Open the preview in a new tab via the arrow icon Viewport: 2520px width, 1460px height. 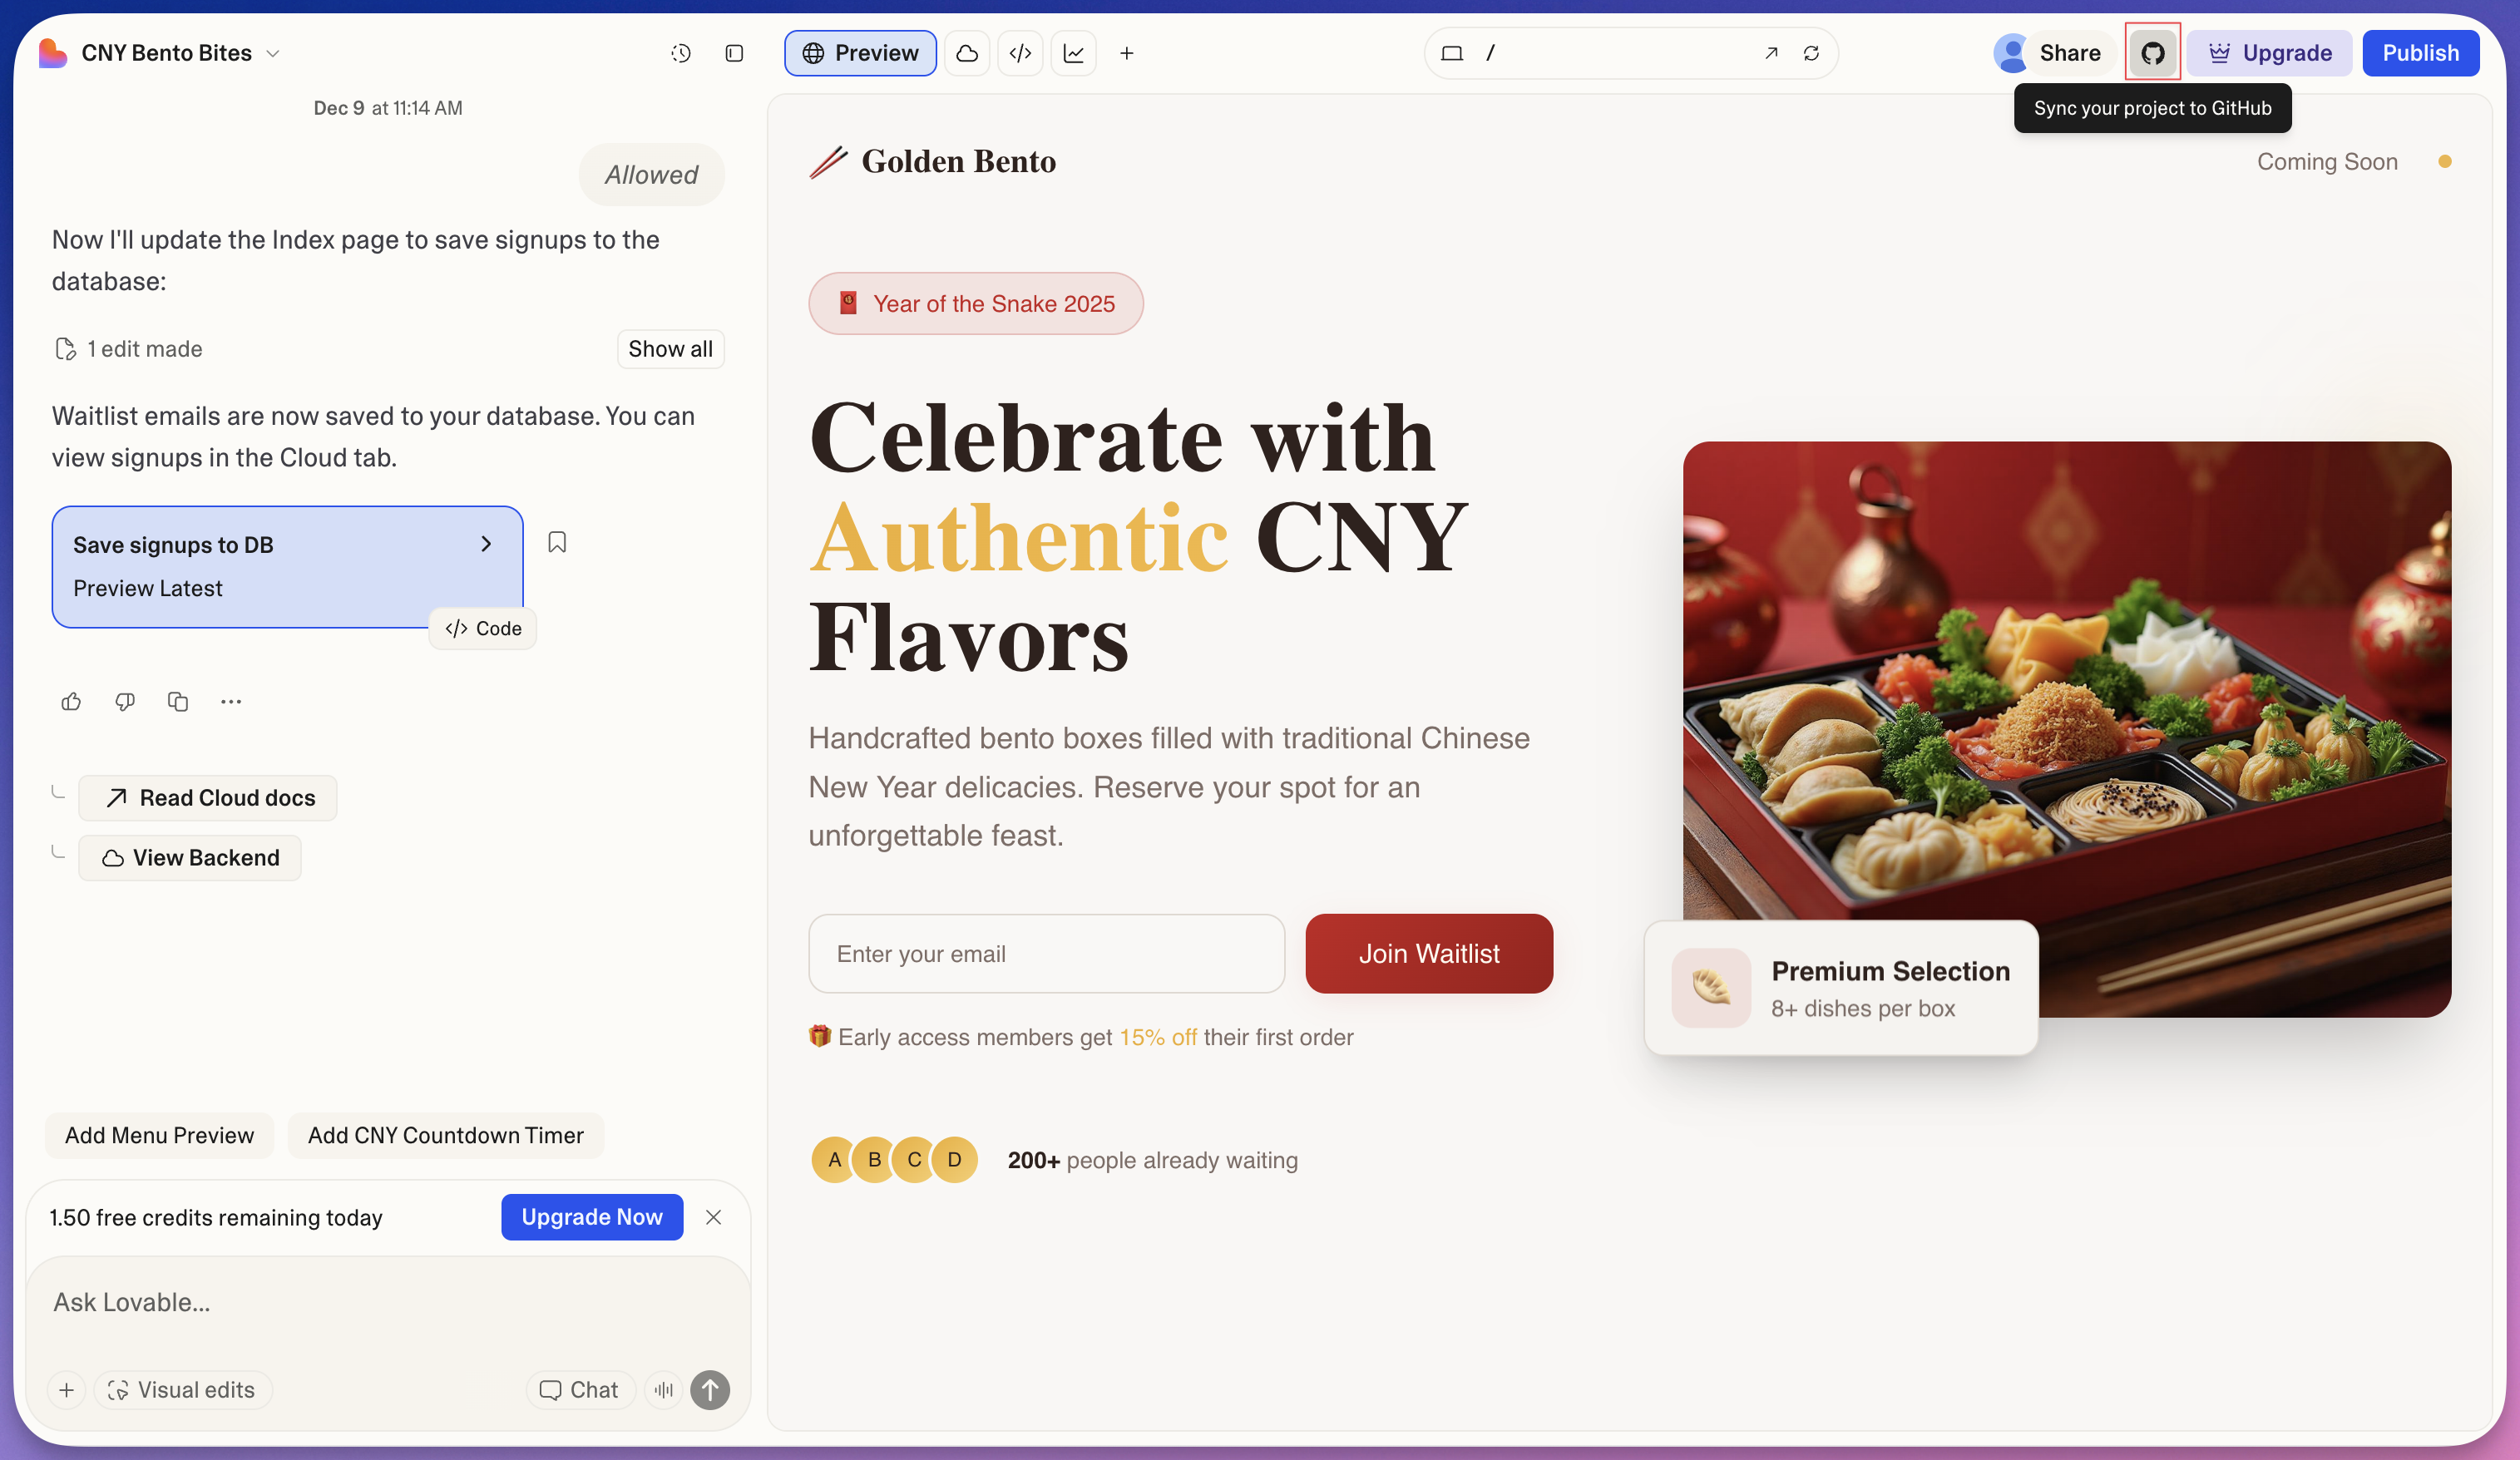(x=1771, y=53)
